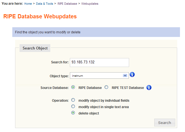Image resolution: width=185 pixels, height=132 pixels.
Task: Focus the Search for input field
Action: point(99,63)
